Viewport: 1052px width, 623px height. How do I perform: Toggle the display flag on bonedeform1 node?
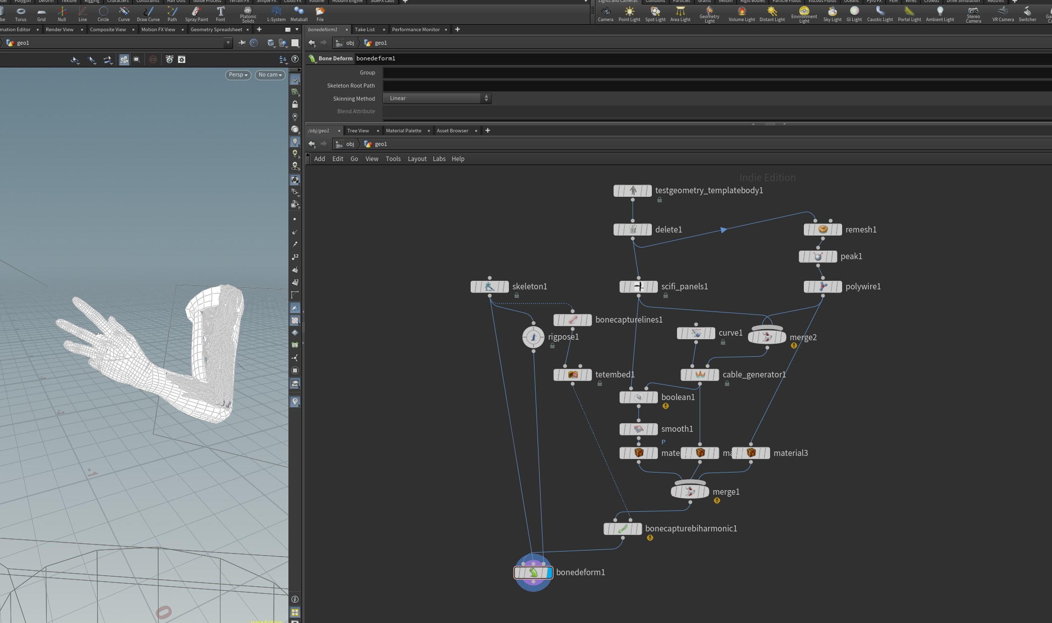548,573
